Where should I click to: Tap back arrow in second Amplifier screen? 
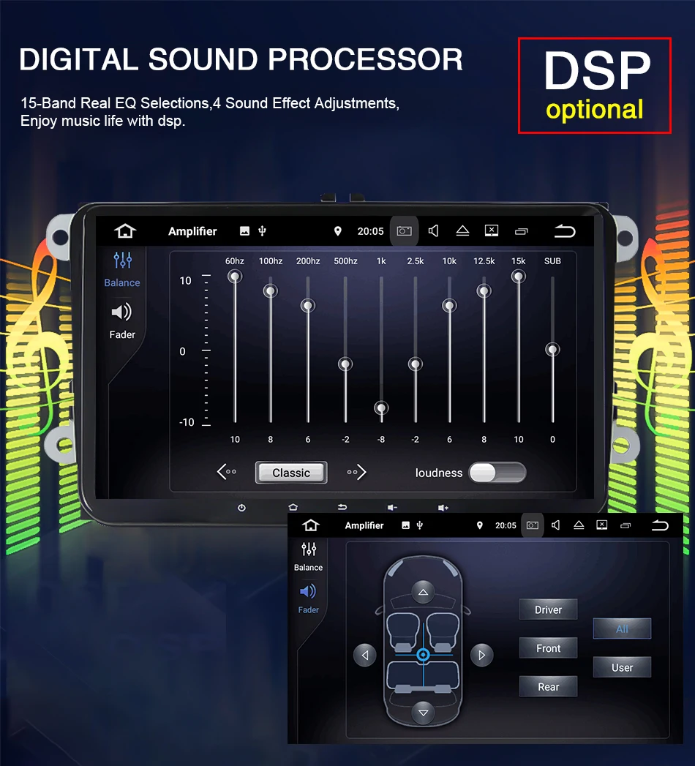tap(660, 525)
